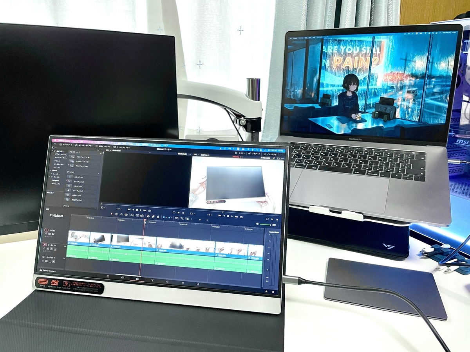The width and height of the screenshot is (470, 352).
Task: Switch to the Deliver page tab
Action: (198, 284)
